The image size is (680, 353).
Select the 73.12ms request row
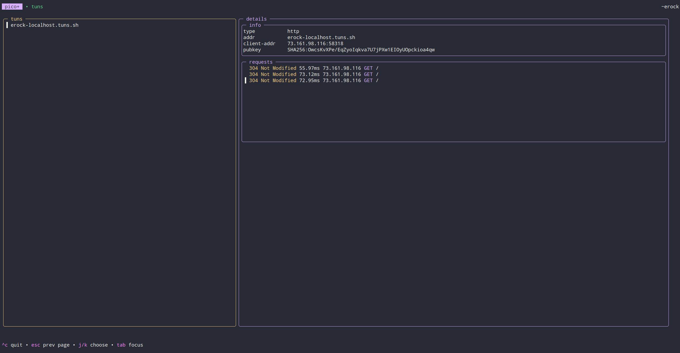(313, 74)
